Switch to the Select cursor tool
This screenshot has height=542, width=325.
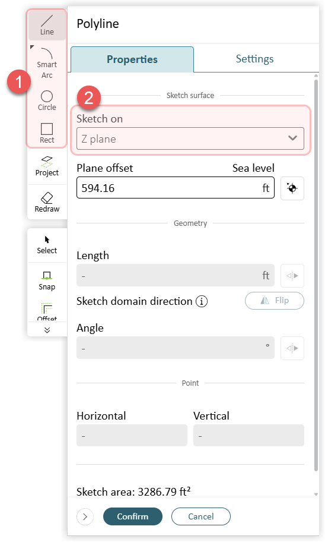point(47,245)
